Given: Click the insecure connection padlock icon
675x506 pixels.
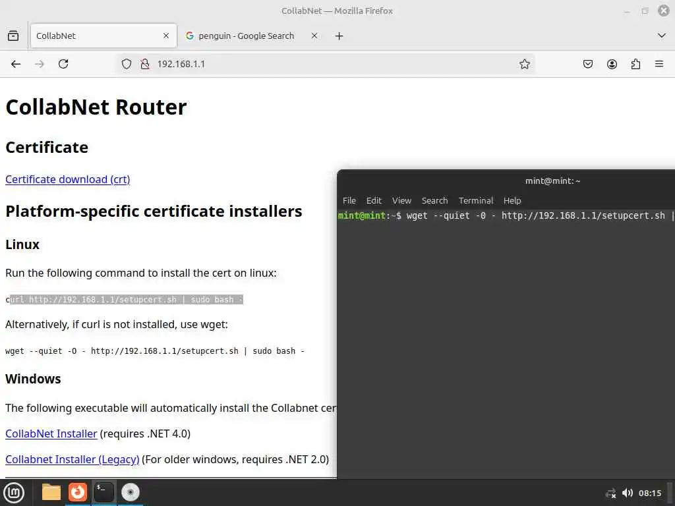Looking at the screenshot, I should point(145,64).
